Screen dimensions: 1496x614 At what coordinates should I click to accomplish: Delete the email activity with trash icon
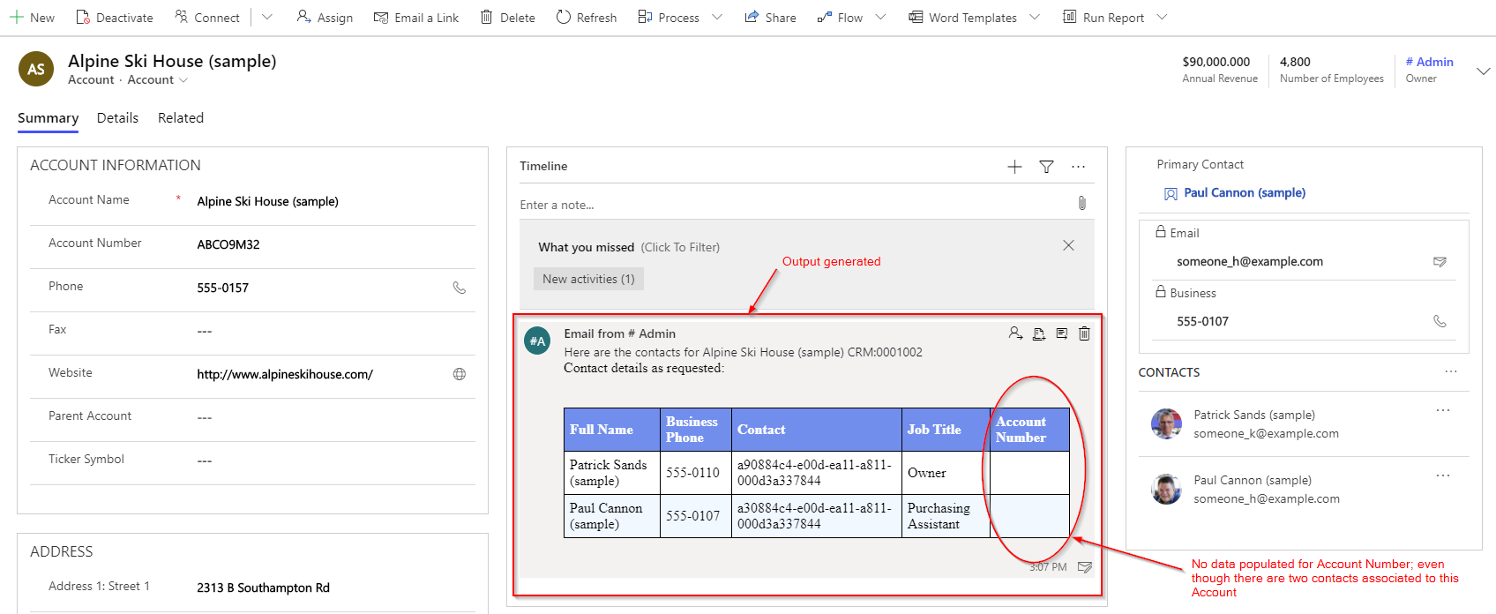tap(1084, 333)
